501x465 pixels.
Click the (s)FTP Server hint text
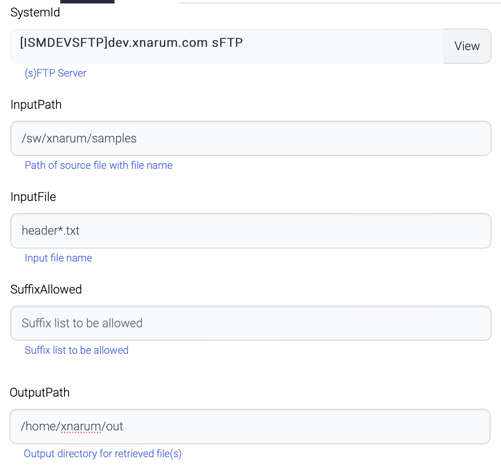[x=55, y=73]
